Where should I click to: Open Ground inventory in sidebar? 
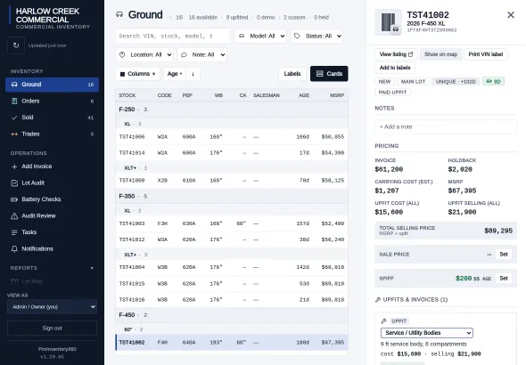coord(52,85)
